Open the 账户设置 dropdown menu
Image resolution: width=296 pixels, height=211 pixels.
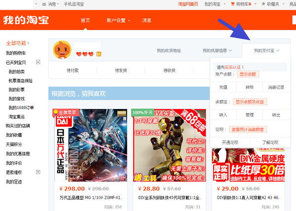118,20
